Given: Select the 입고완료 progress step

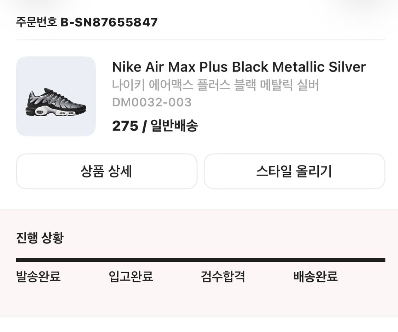Looking at the screenshot, I should (x=131, y=277).
